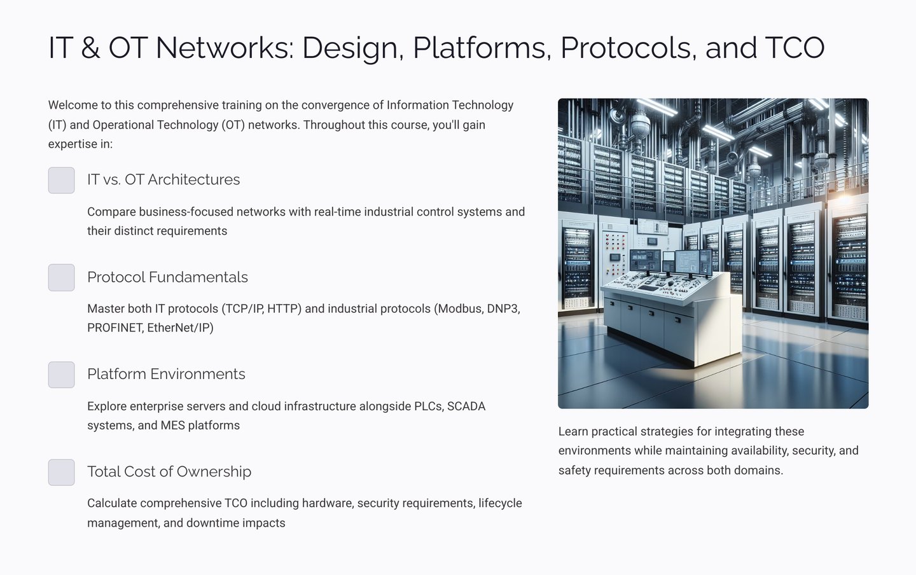Click the text 'Master both IT protocols (TCP/IP, HTTP)'
The height and width of the screenshot is (575, 916).
click(x=304, y=318)
